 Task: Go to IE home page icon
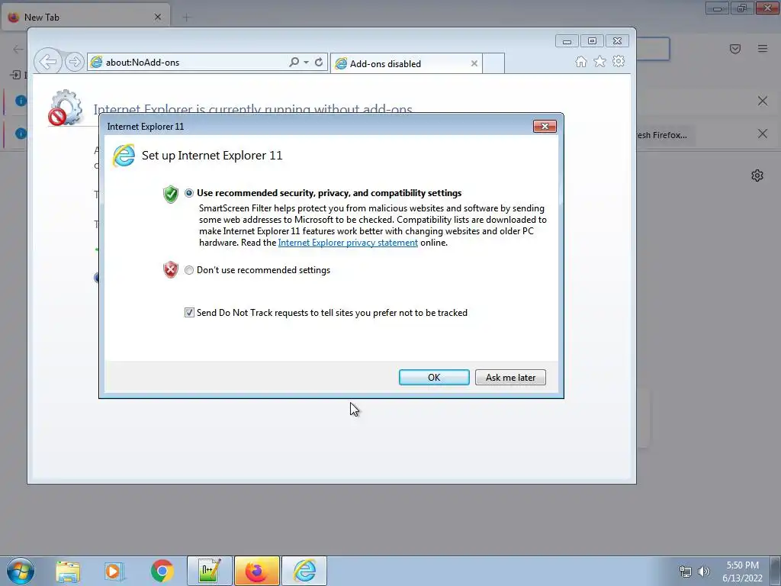pos(580,61)
